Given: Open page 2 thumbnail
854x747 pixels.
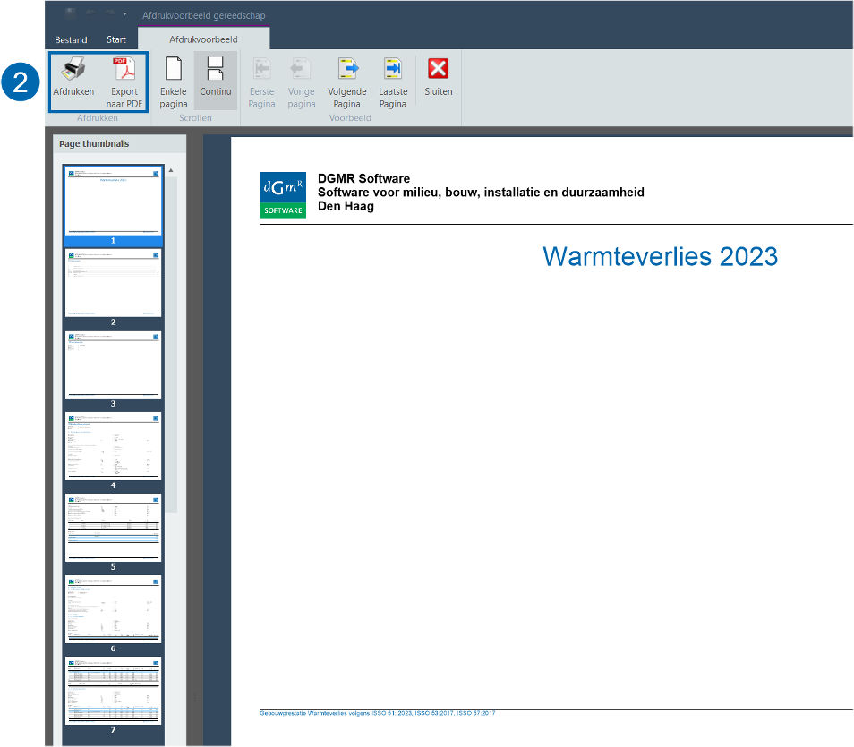Looking at the screenshot, I should 113,281.
